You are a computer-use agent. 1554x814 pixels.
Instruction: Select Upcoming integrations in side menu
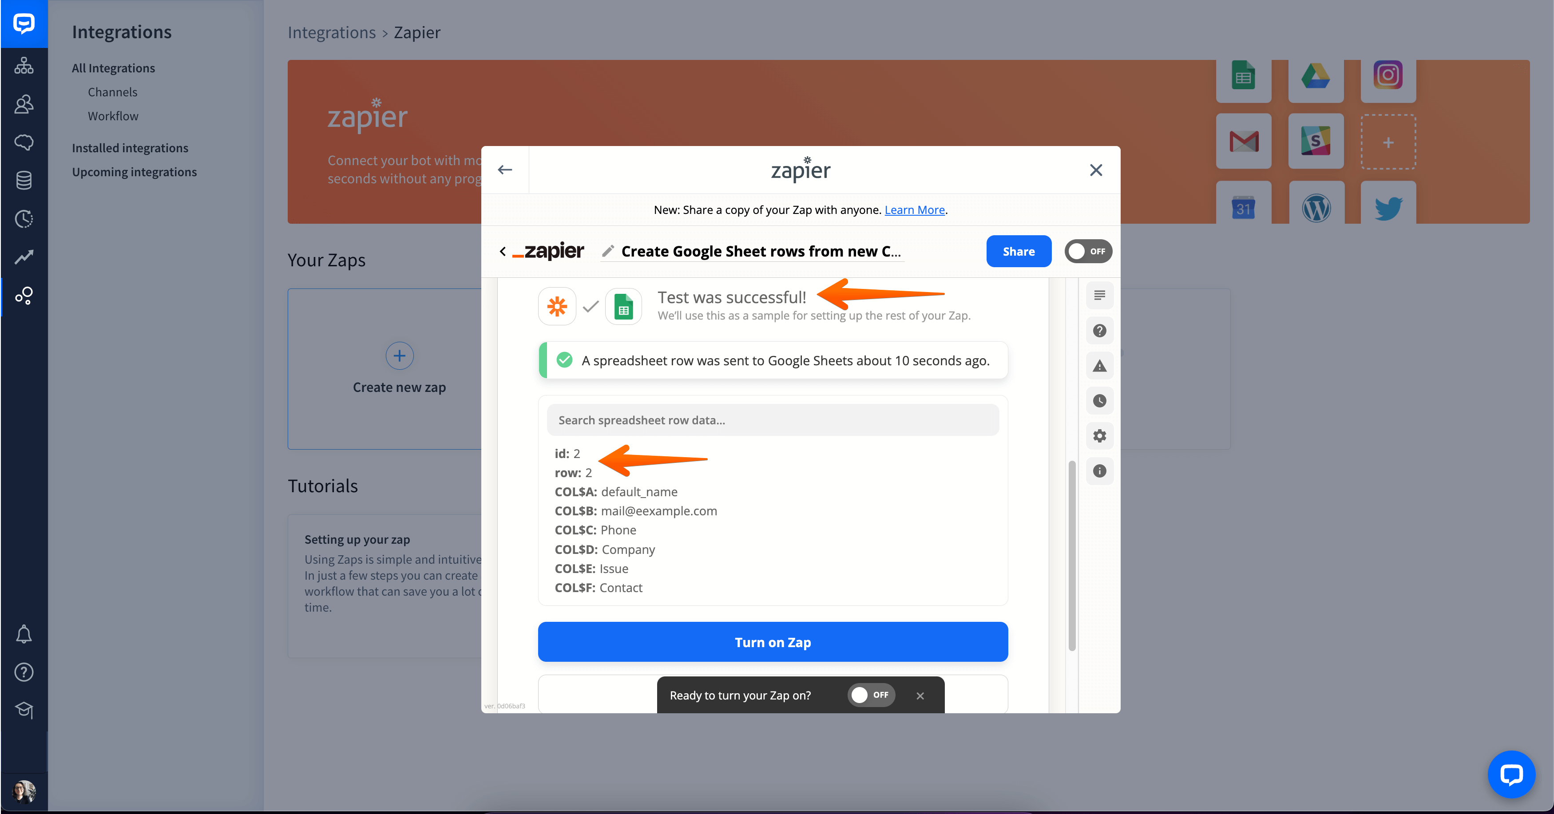[135, 172]
